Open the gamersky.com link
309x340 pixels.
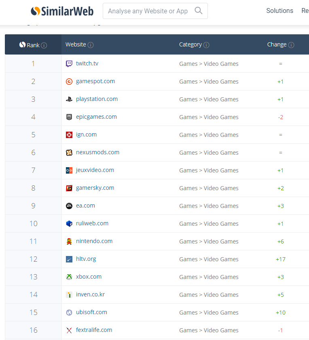[x=95, y=188]
